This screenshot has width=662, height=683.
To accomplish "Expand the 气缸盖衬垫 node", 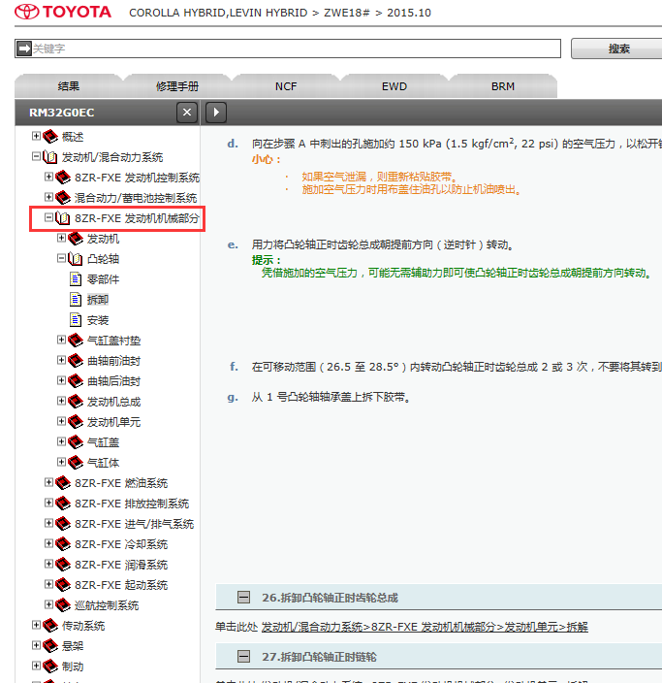I will [x=61, y=340].
